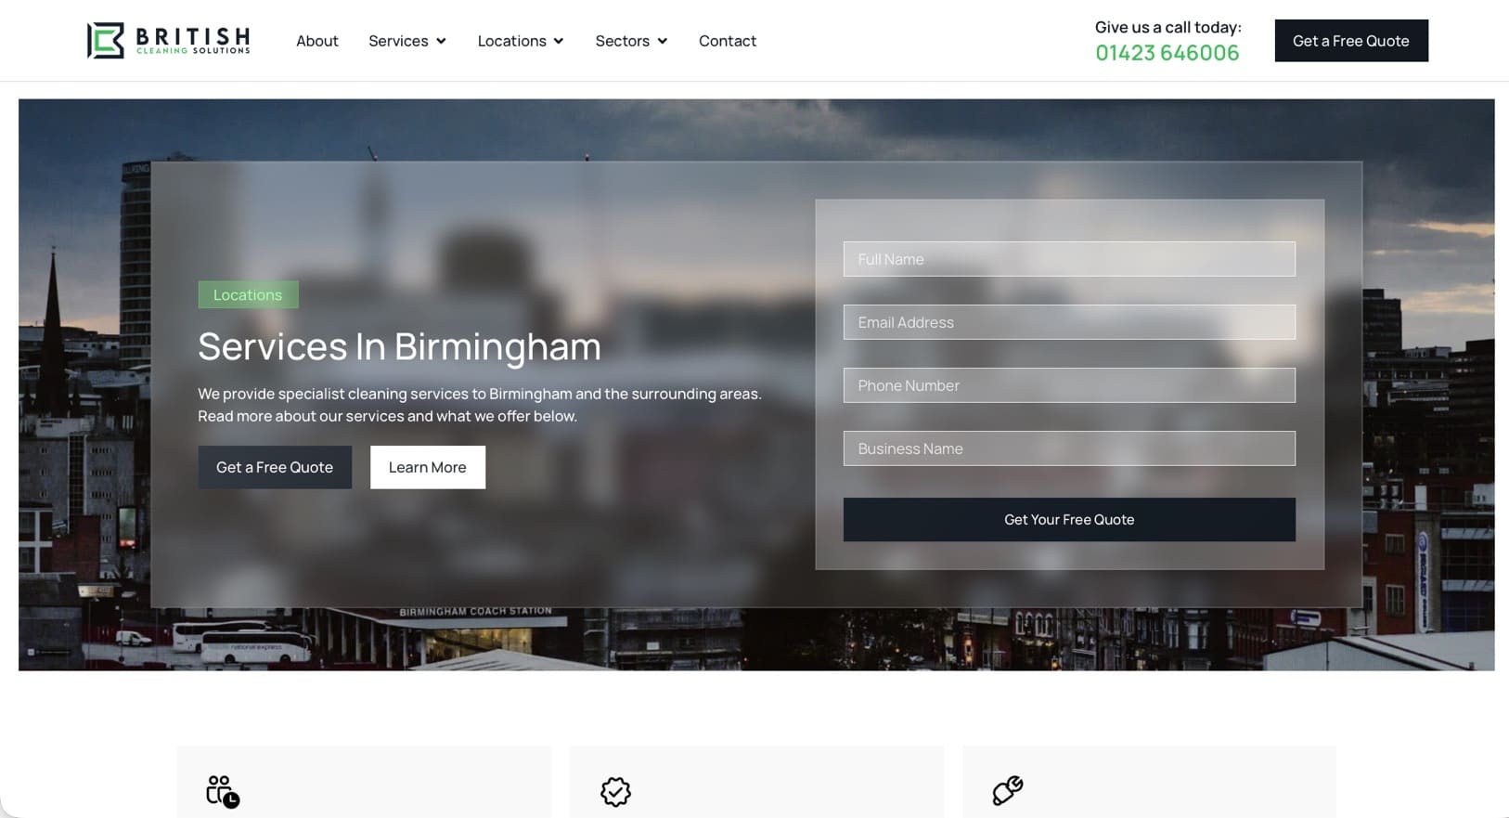Click the green Locations tag

pos(248,294)
